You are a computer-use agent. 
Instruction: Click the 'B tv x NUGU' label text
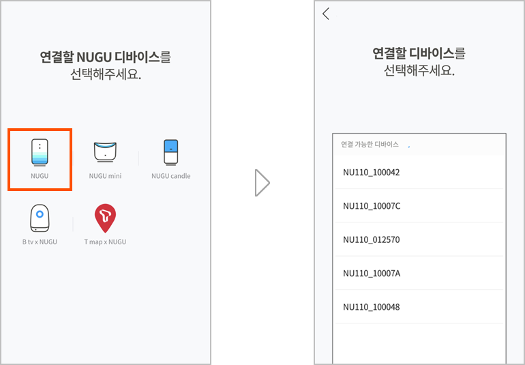[x=40, y=242]
